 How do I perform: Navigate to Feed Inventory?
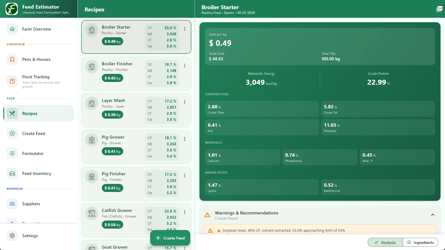click(39, 173)
